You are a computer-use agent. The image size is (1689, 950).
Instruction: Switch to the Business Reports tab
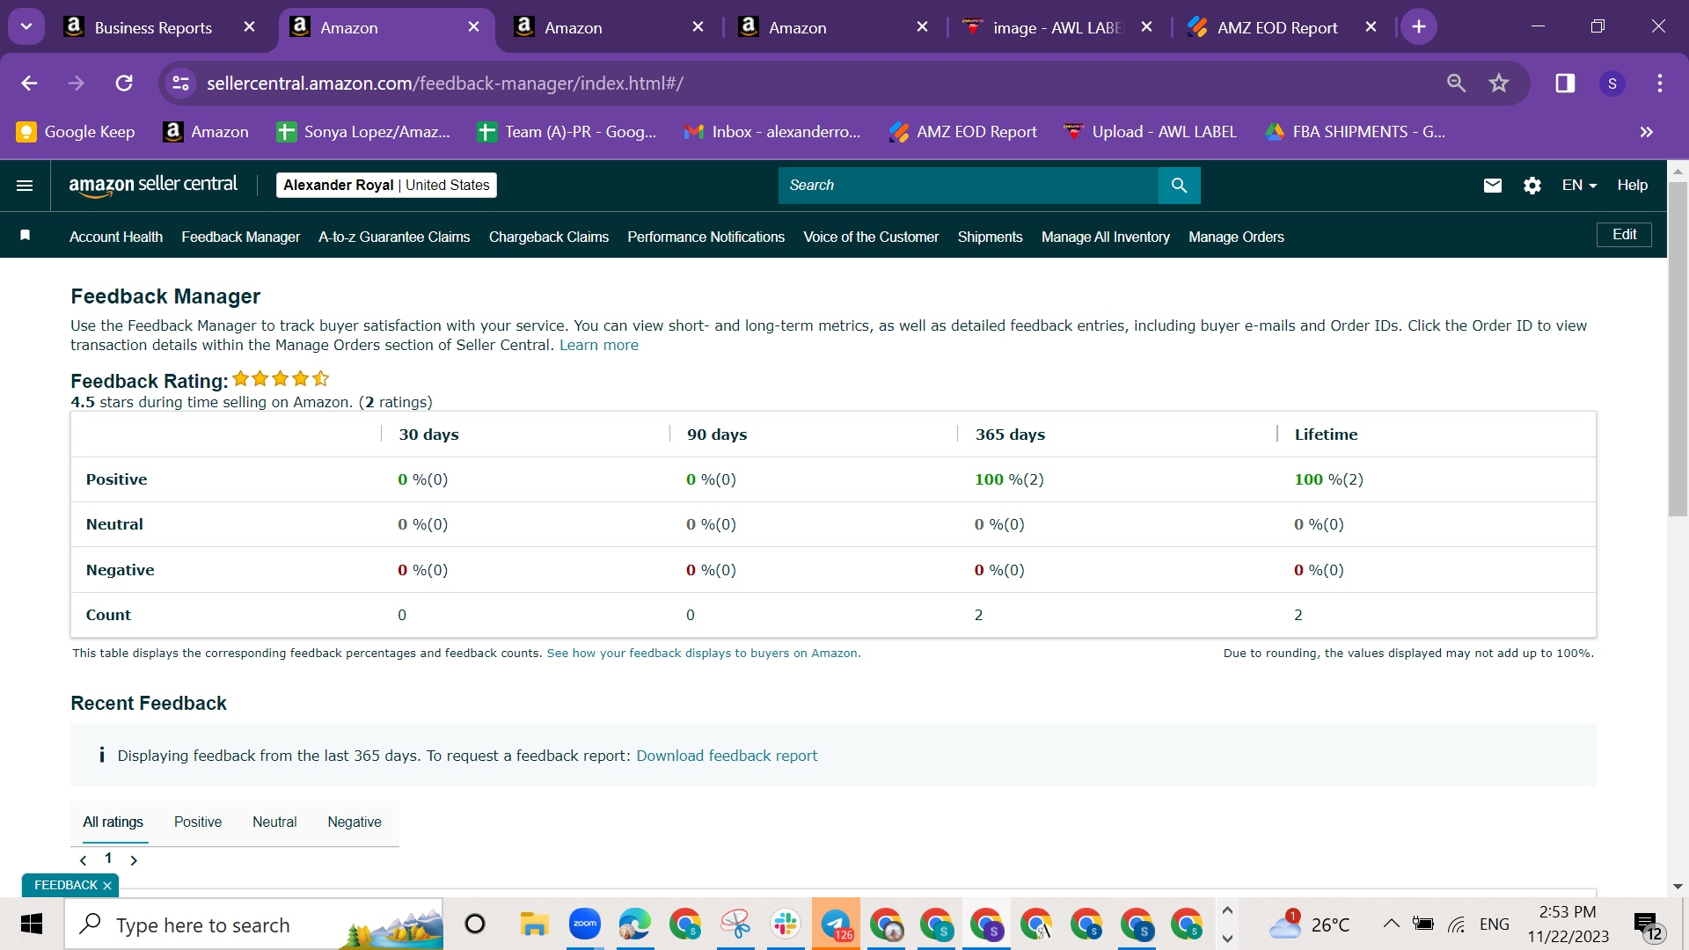click(153, 27)
